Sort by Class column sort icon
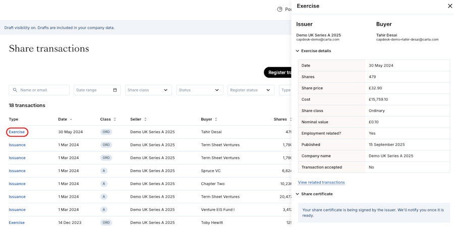 (115, 120)
